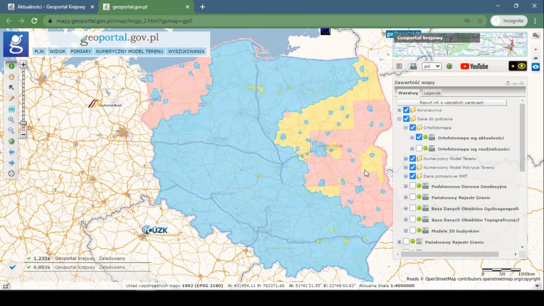Select the black arrow pointer tool

pyautogui.click(x=11, y=88)
